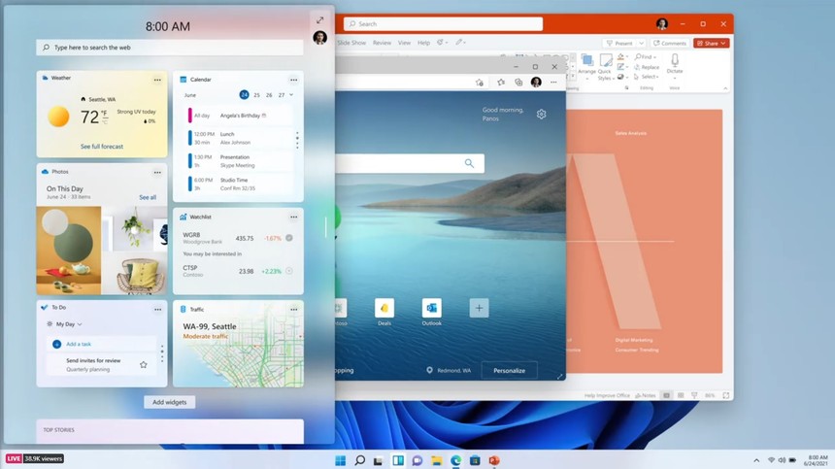Click See full forecast in Weather widget
Image resolution: width=835 pixels, height=469 pixels.
(x=102, y=147)
